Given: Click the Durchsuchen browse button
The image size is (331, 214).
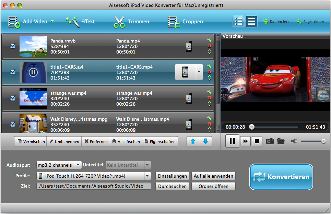Looking at the screenshot, I should point(172,186).
